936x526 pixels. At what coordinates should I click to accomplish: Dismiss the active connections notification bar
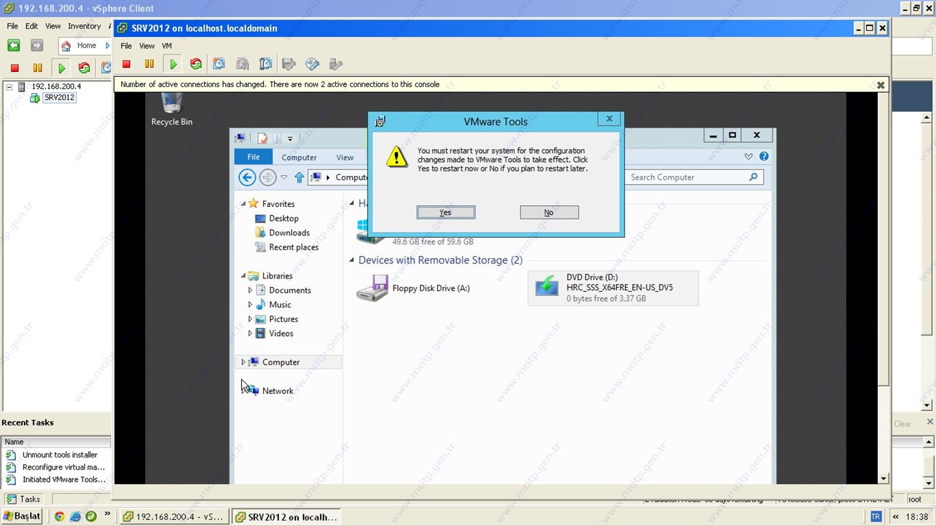pos(881,85)
